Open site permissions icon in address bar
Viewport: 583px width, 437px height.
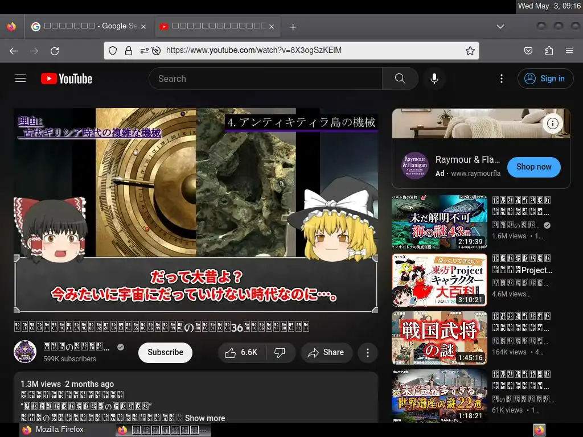(x=144, y=51)
